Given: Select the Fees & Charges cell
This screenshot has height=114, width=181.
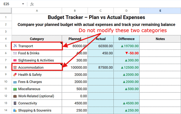Looking at the screenshot, I should (37, 82).
